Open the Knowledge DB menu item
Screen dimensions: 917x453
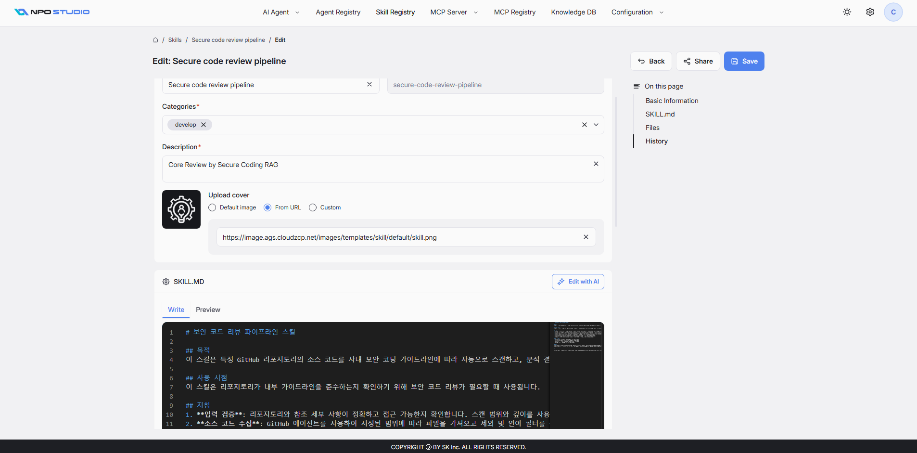(573, 12)
